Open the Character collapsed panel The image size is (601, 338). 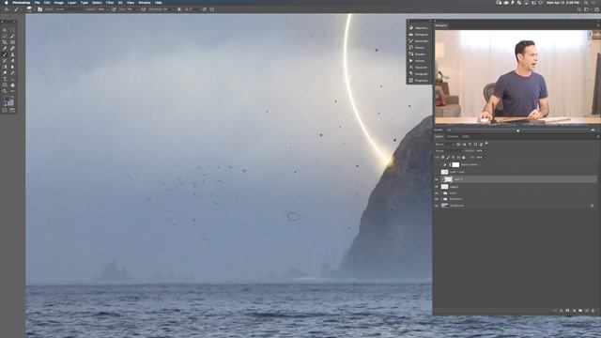[x=419, y=68]
